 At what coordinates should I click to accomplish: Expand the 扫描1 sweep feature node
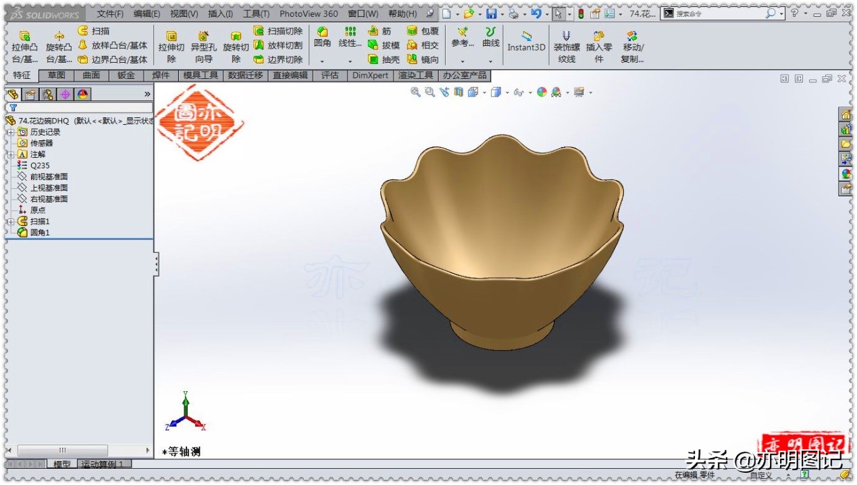tap(11, 221)
